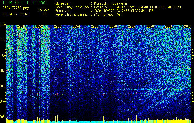This screenshot has height=123, width=194.
Task: Click the 0.8 kHz axis label
Action: 3,86
